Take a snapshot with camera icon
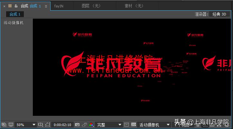Screen dimensions: 233x129 (x=77, y=124)
